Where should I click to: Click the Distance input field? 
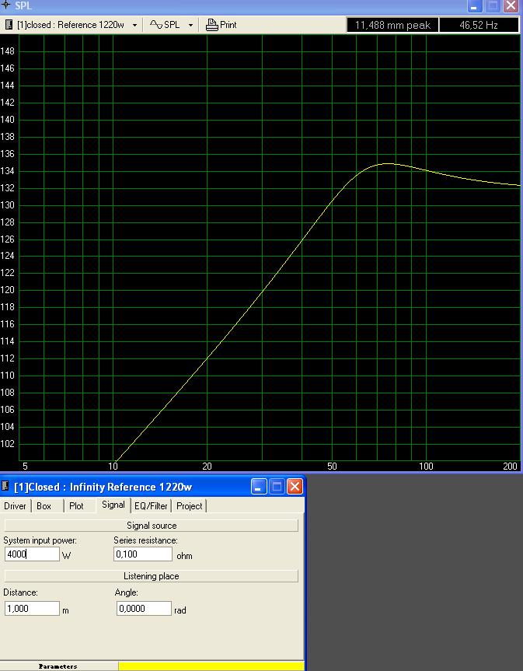[32, 609]
